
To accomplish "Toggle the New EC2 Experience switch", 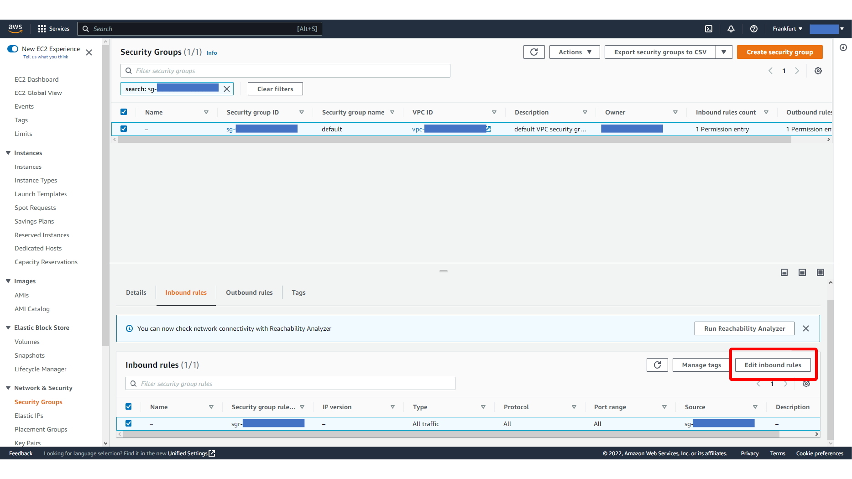I will click(x=13, y=49).
